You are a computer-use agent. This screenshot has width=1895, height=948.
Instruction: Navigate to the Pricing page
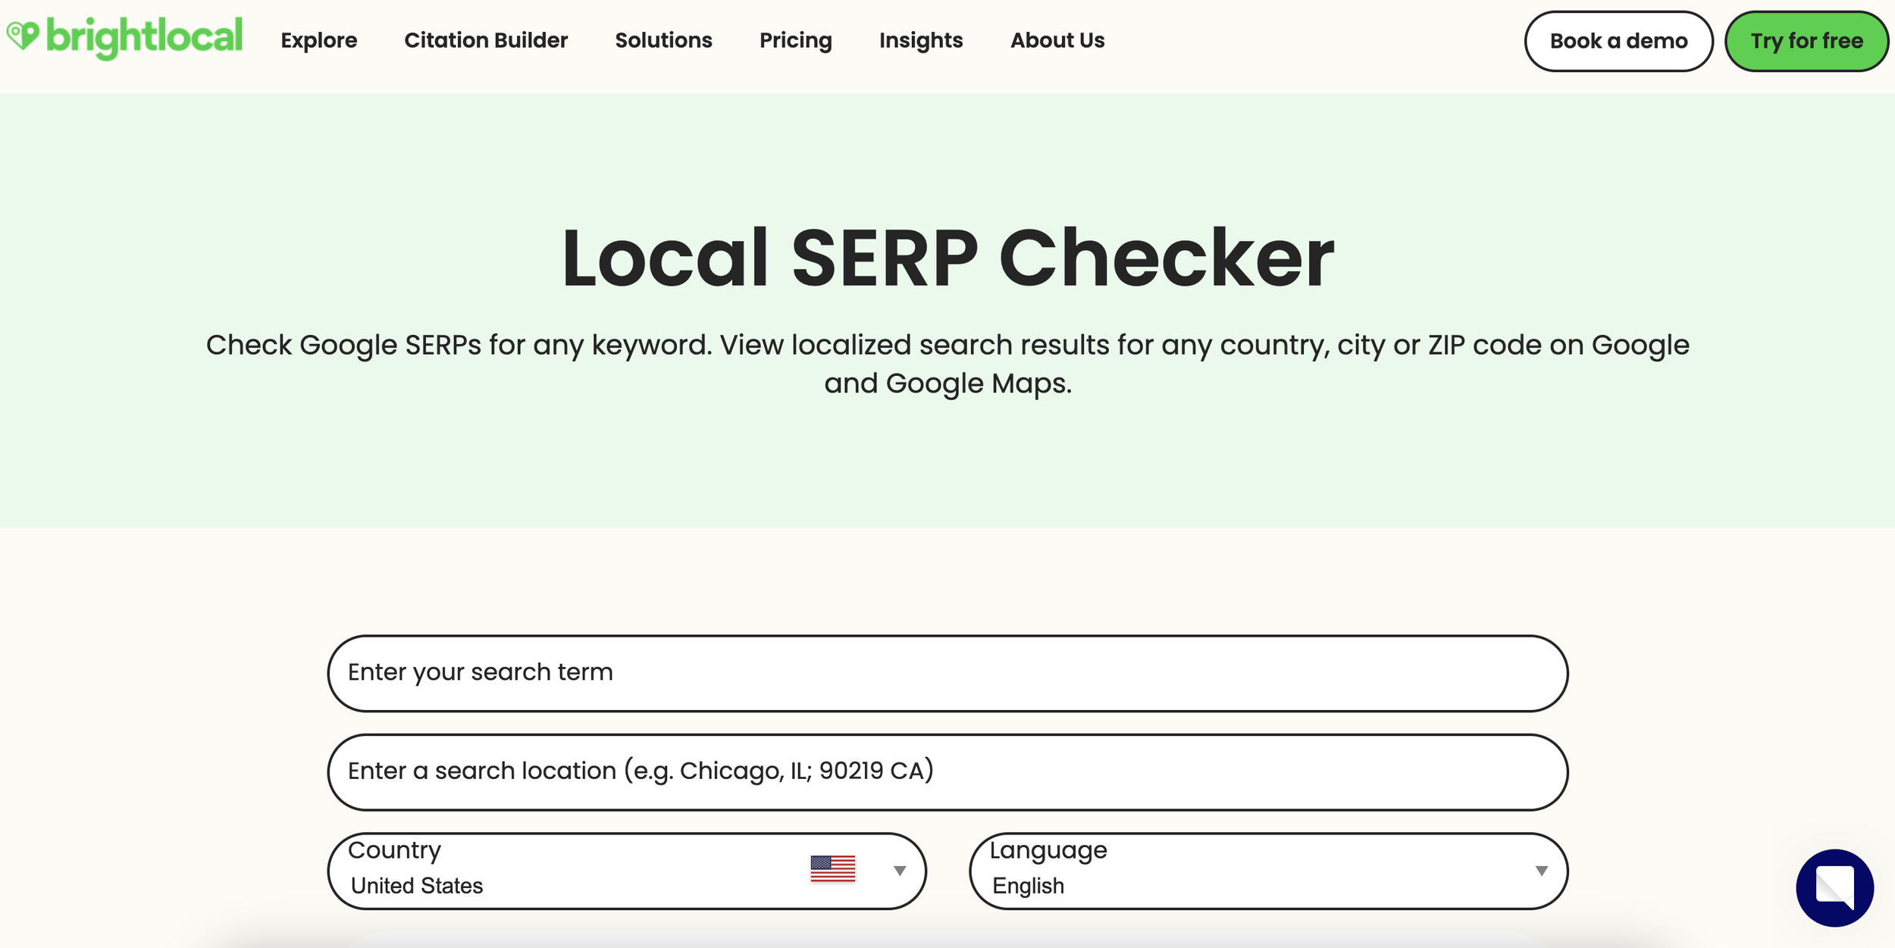795,40
